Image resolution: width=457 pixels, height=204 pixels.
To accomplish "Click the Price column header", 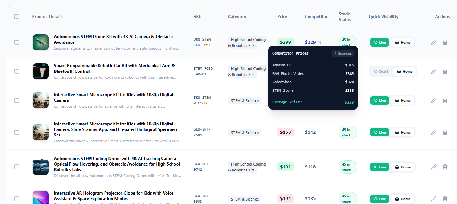I will [282, 17].
